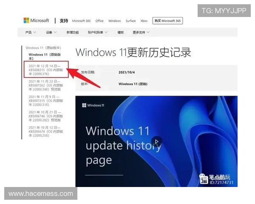Viewport: 255px width, 204px height.
Task: Expand the 产品 dropdown menu
Action: (x=31, y=32)
